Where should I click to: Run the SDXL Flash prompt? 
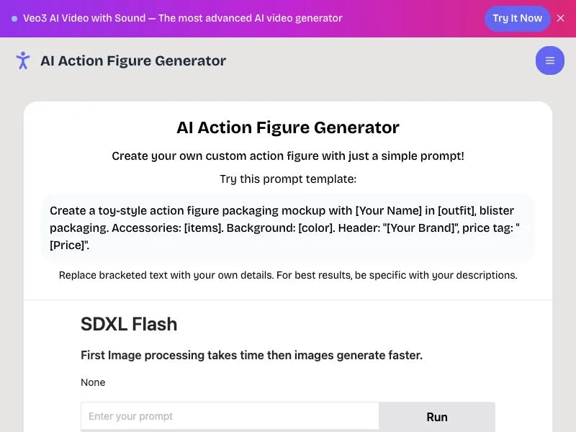point(437,417)
